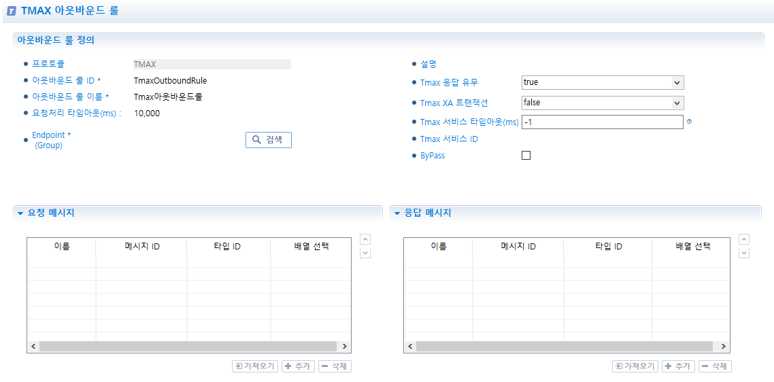The width and height of the screenshot is (774, 382).
Task: Click 메시지 ID column header in 응답 메시지 table
Action: coord(518,246)
